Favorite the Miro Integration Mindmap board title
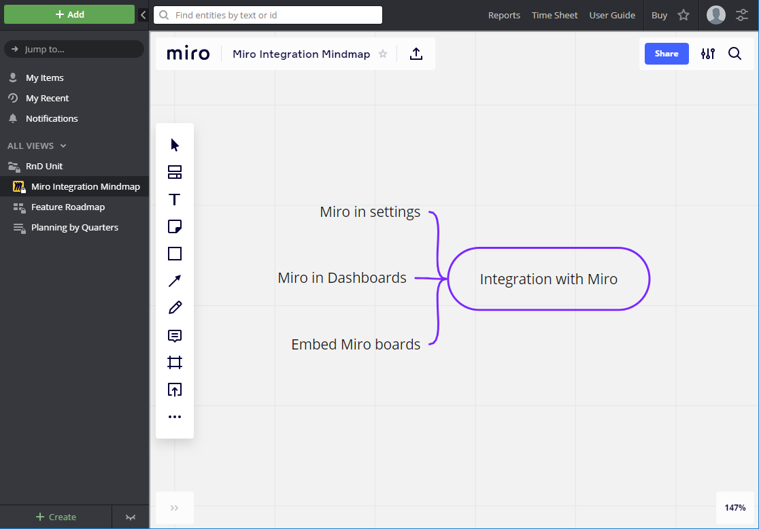 click(x=383, y=54)
